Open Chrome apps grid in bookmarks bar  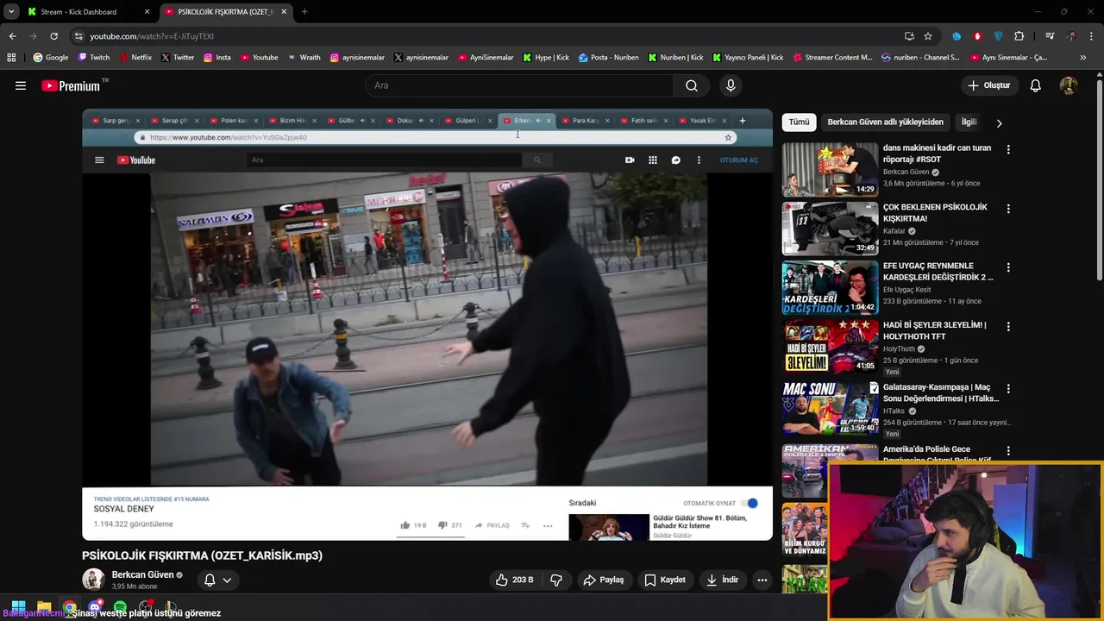(x=11, y=58)
